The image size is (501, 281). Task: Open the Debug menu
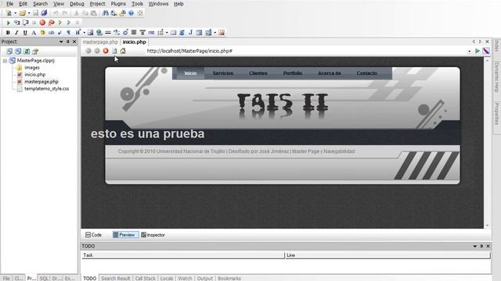point(77,4)
